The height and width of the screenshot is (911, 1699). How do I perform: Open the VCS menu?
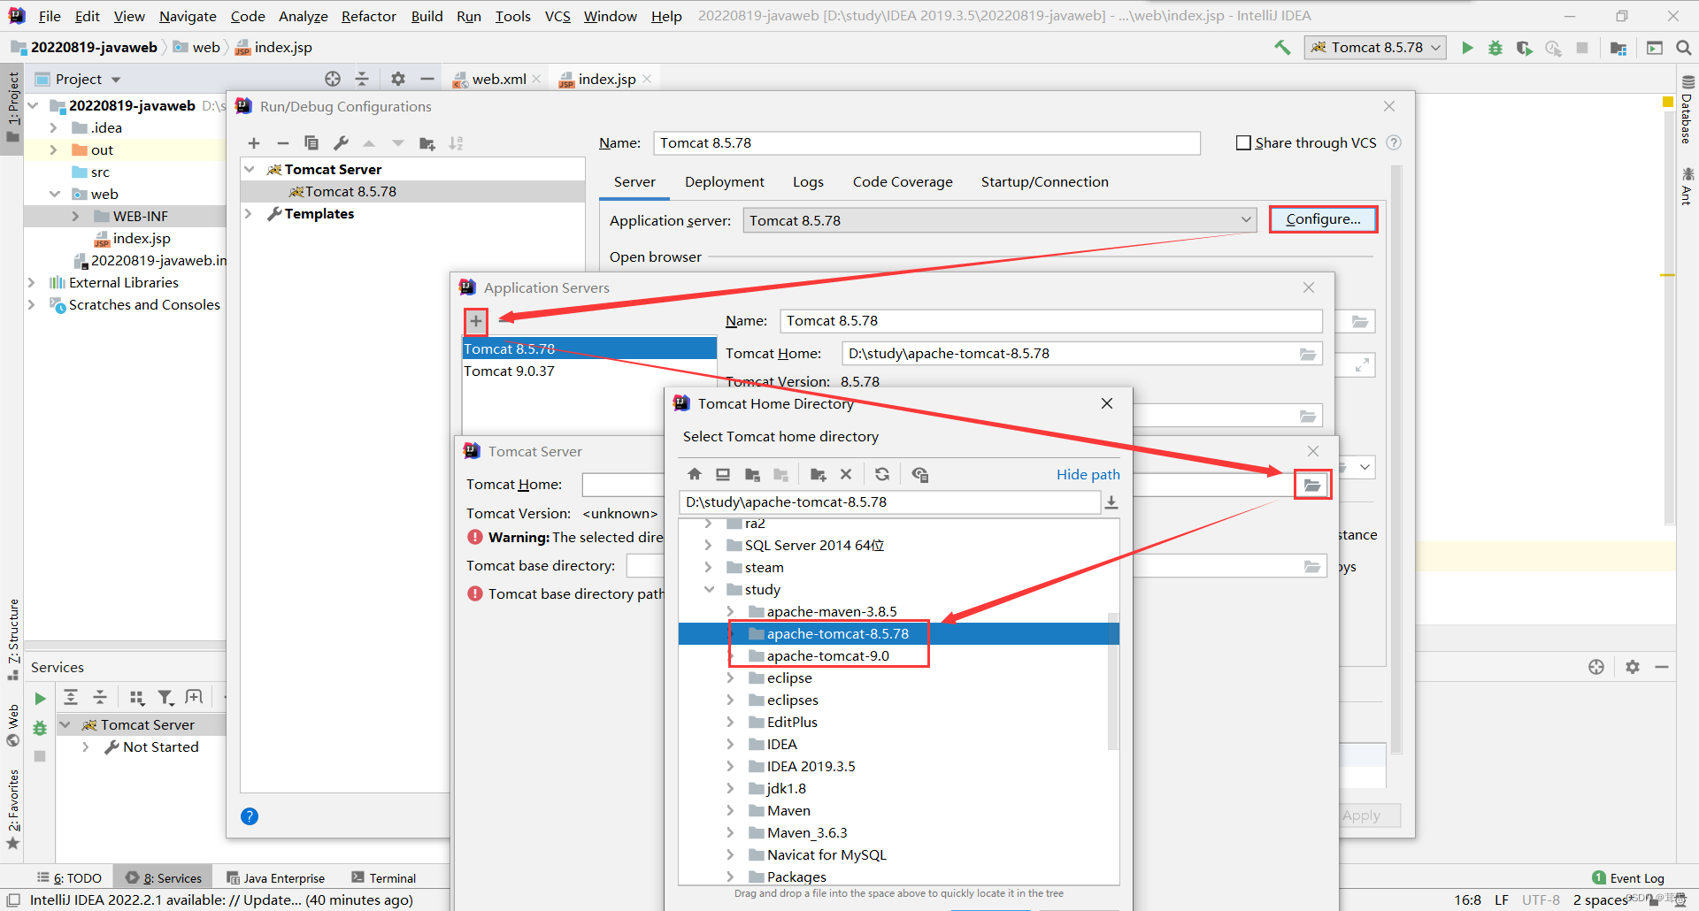point(557,16)
